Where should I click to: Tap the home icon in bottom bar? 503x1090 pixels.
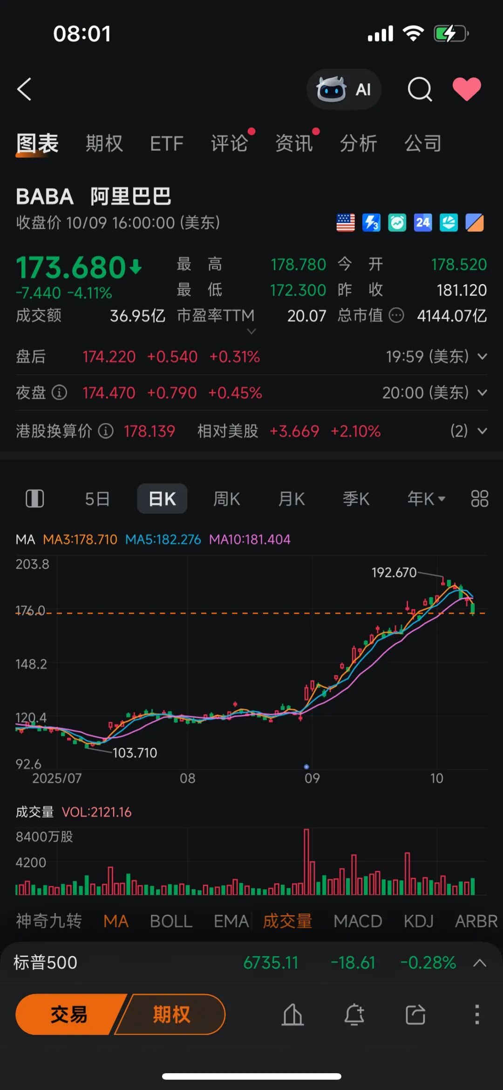[x=292, y=1014]
